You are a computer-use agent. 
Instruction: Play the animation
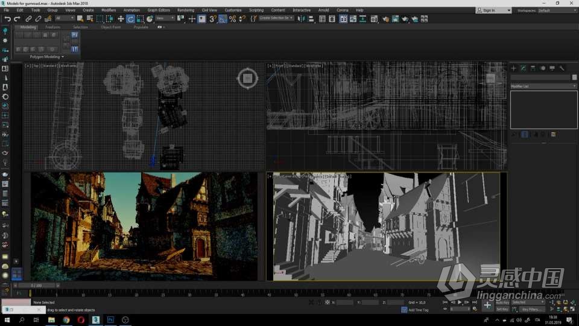coord(460,302)
